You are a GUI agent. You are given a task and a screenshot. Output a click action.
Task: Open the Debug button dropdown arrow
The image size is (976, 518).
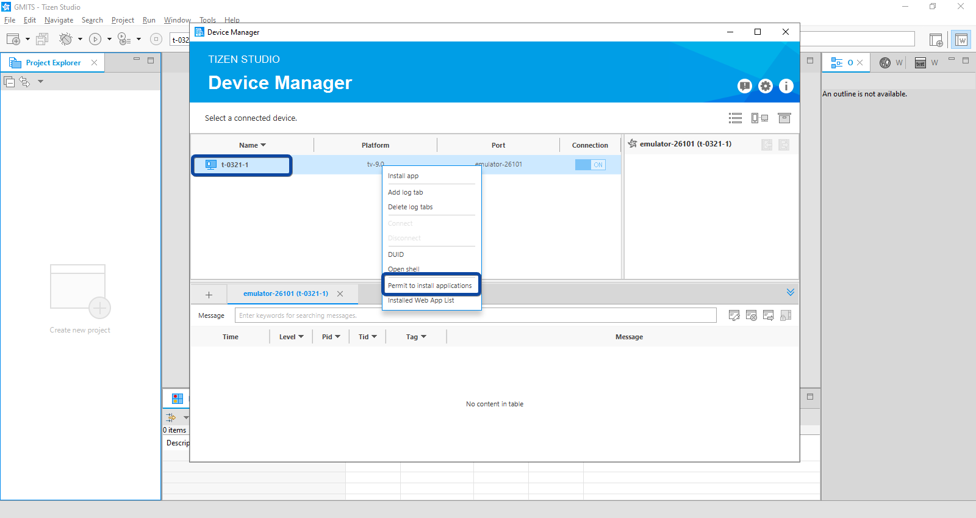click(x=80, y=39)
